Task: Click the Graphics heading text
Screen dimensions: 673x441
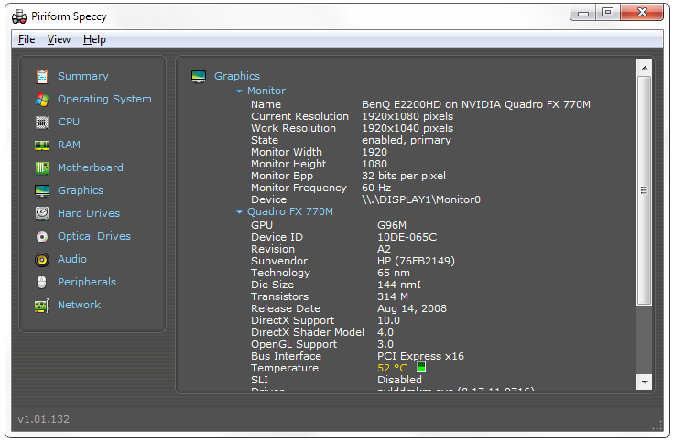Action: coord(237,76)
